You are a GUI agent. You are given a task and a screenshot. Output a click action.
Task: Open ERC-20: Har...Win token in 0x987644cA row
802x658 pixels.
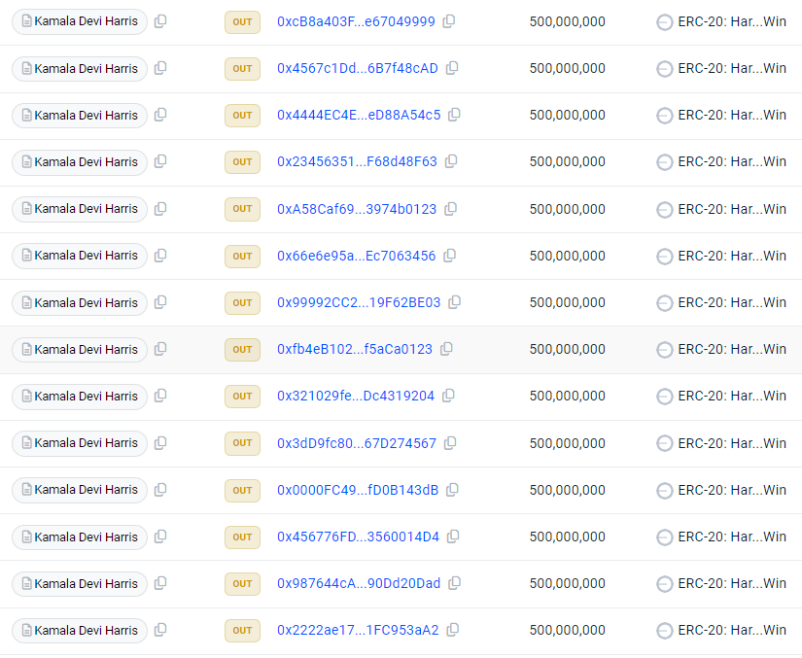[x=732, y=583]
